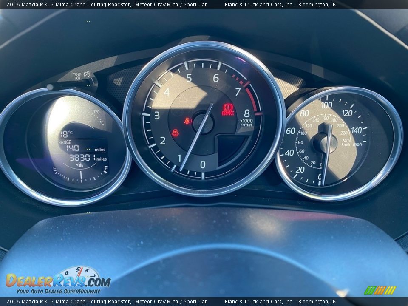Viewport: 408px width, 306px height.
Task: Click the 120 °C coolant temperature mark
Action: tap(96, 112)
